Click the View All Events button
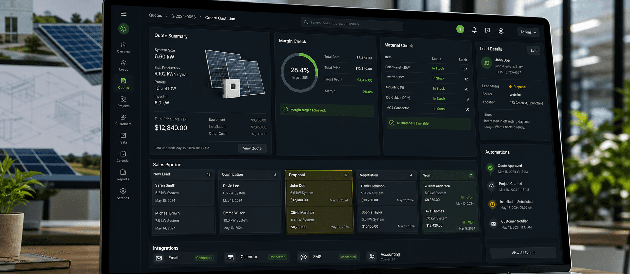Screen dimensions: 630x274 coord(523,253)
